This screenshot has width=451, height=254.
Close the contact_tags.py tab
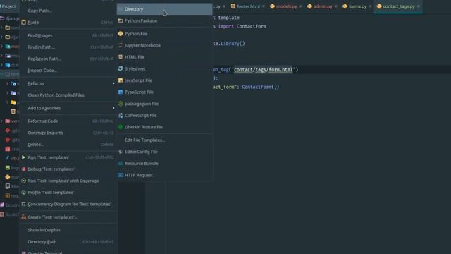click(419, 6)
